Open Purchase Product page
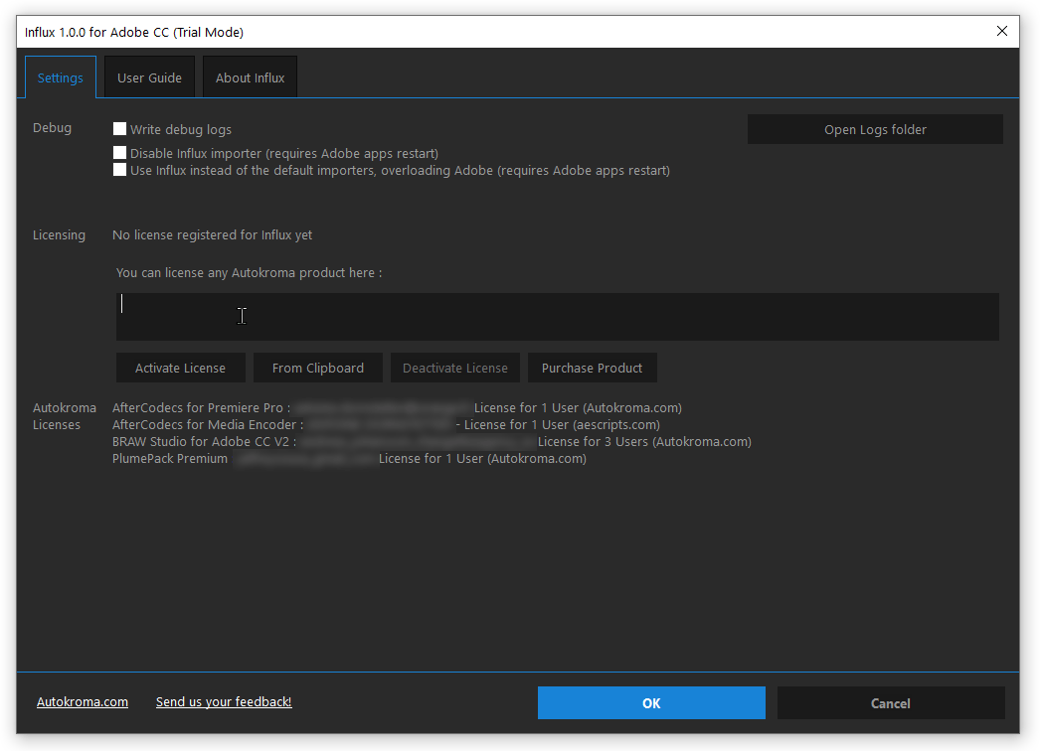This screenshot has height=751, width=1040. [592, 368]
